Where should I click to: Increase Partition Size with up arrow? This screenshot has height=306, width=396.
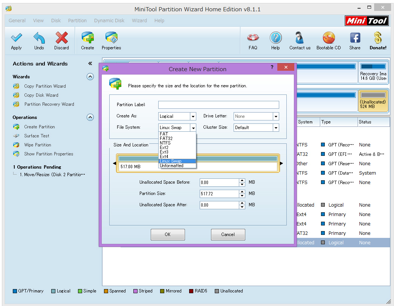tap(242, 192)
